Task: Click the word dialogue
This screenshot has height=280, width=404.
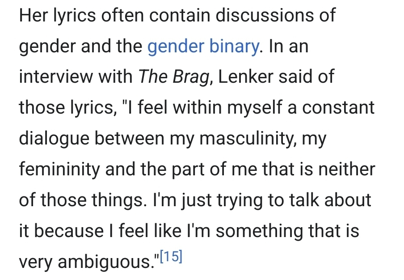Action: [x=55, y=139]
